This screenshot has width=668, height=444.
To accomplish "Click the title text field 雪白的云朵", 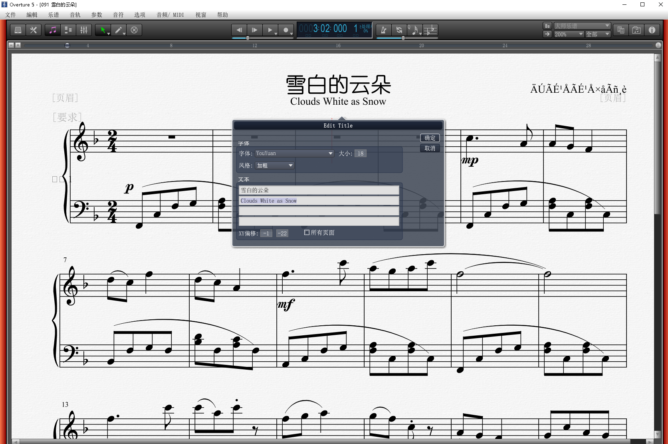I will click(319, 190).
